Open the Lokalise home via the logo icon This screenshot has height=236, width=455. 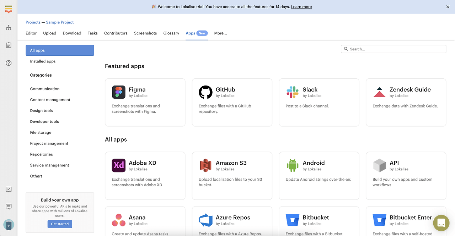(9, 9)
